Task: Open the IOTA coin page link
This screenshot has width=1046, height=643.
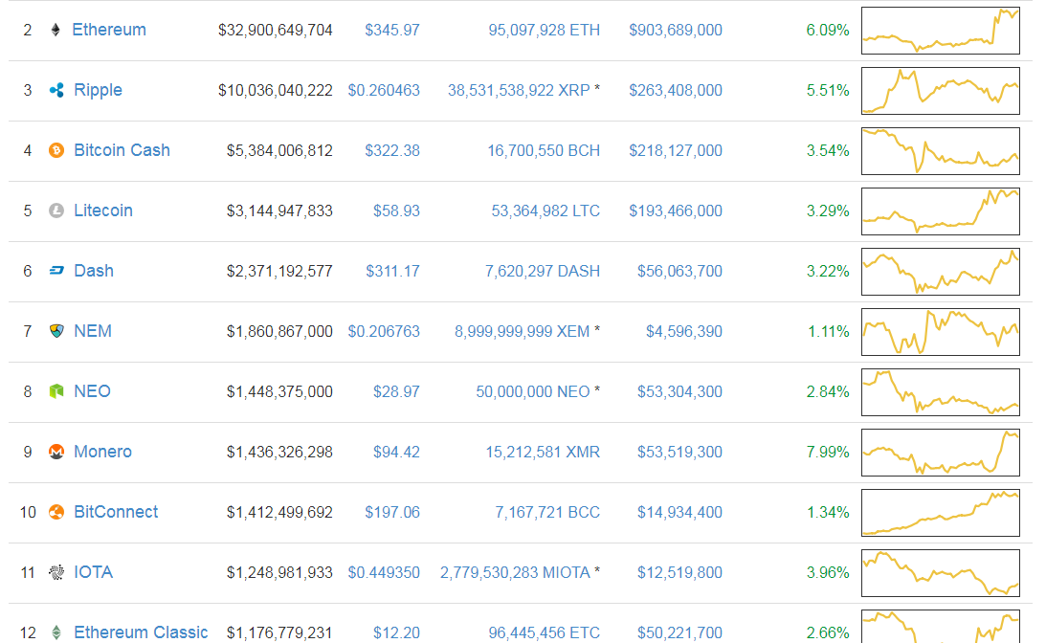Action: point(94,572)
